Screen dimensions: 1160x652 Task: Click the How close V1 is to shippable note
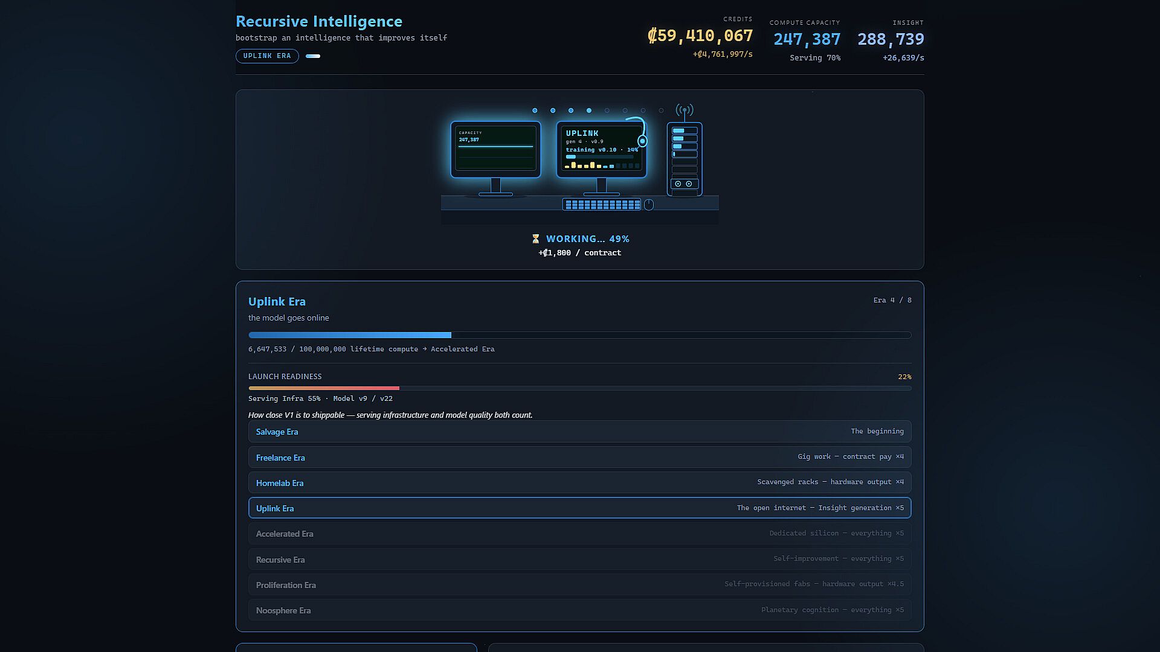coord(390,415)
